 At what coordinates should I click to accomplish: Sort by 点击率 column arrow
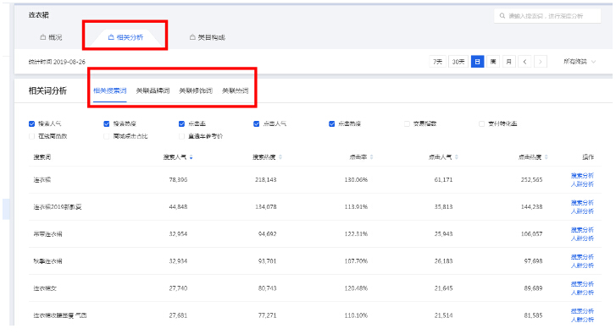click(371, 157)
